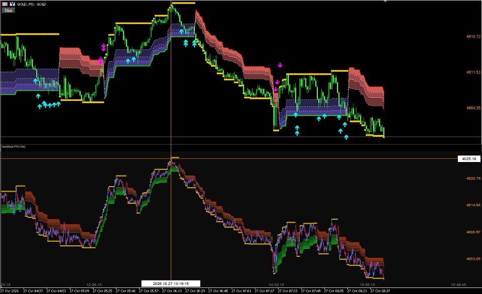Click the 4011.53 price on the scale
The width and height of the screenshot is (482, 294).
[x=473, y=72]
